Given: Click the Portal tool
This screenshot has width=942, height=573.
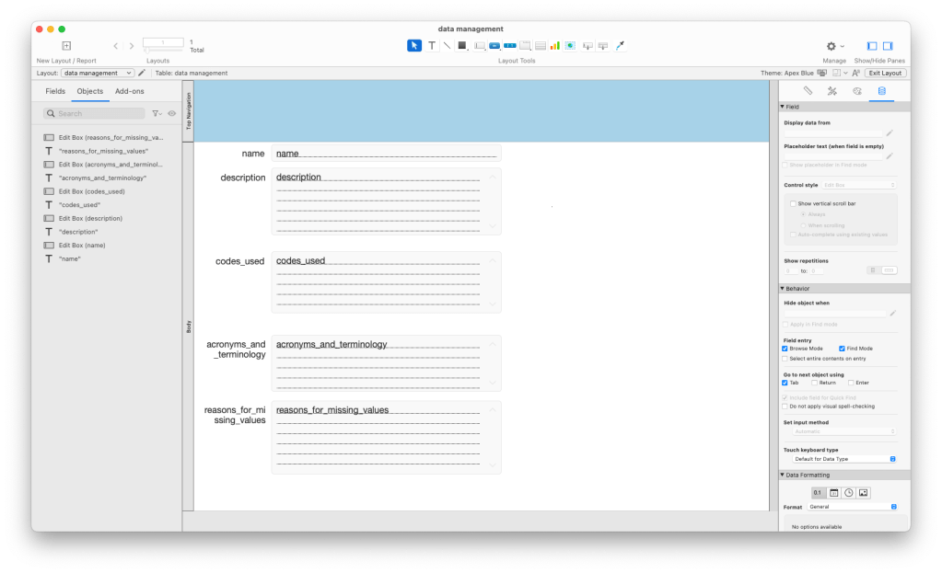Looking at the screenshot, I should tap(541, 45).
